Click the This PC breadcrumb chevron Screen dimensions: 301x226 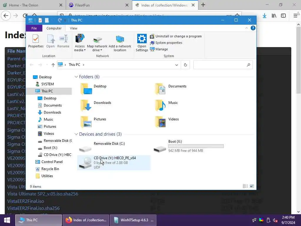click(x=83, y=65)
